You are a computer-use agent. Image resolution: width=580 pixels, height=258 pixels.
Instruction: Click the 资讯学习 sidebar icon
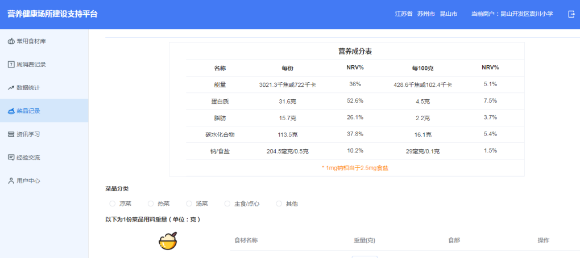(11, 134)
